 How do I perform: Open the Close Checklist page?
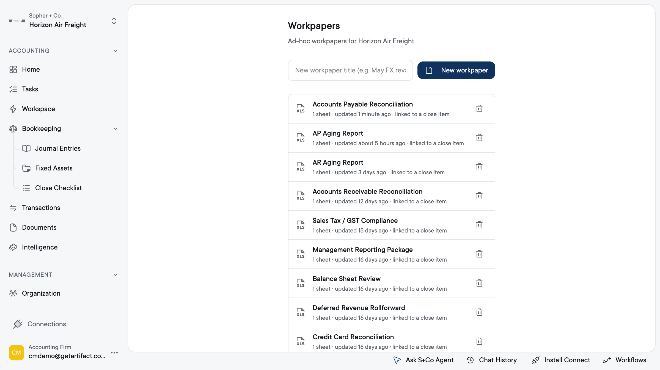click(58, 188)
